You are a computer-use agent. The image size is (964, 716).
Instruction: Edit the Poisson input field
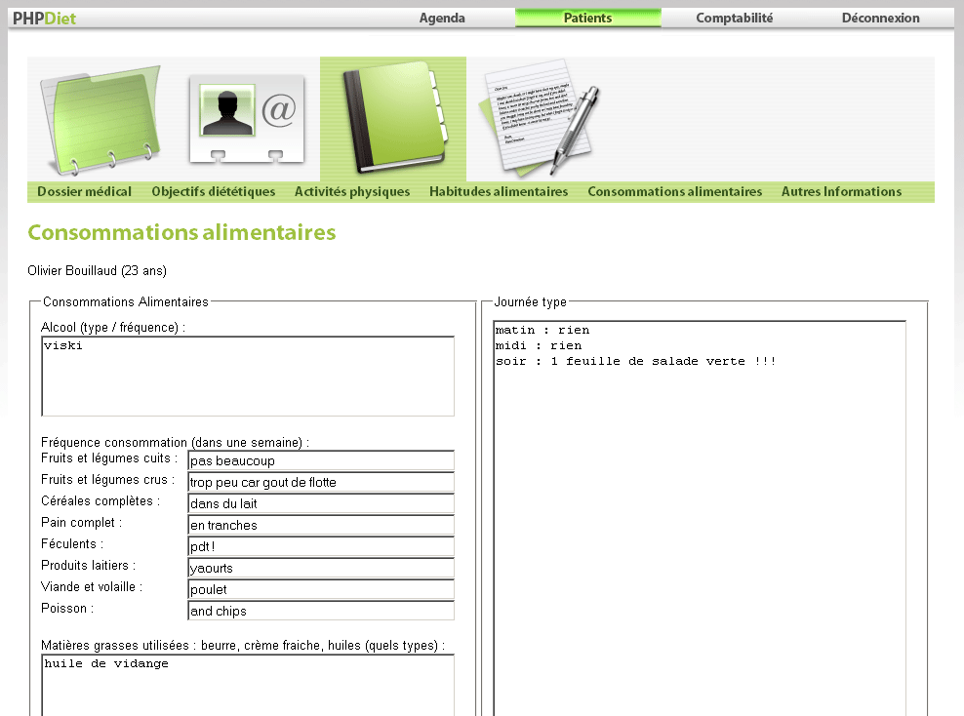click(321, 611)
